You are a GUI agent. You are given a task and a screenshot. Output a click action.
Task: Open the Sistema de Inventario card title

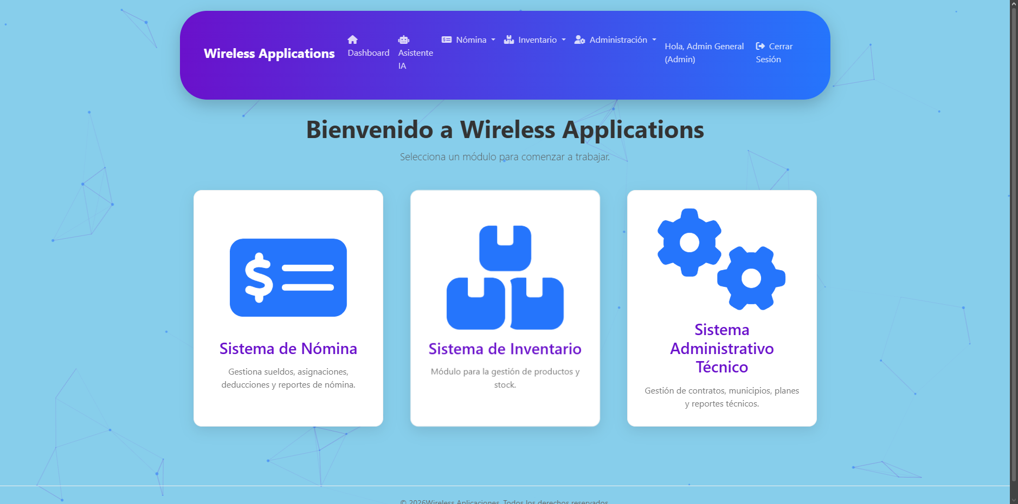[505, 349]
